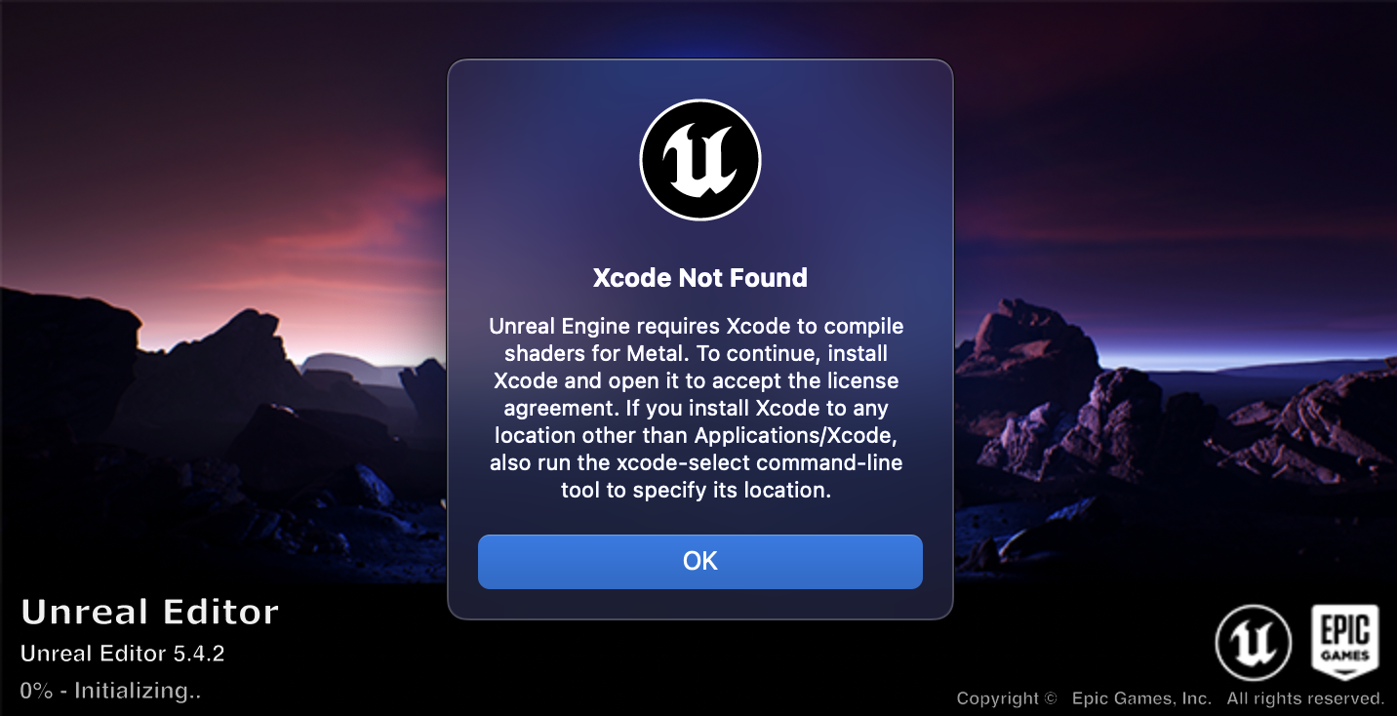1397x716 pixels.
Task: Click the Unreal Engine logo atop the dialog
Action: tap(700, 160)
